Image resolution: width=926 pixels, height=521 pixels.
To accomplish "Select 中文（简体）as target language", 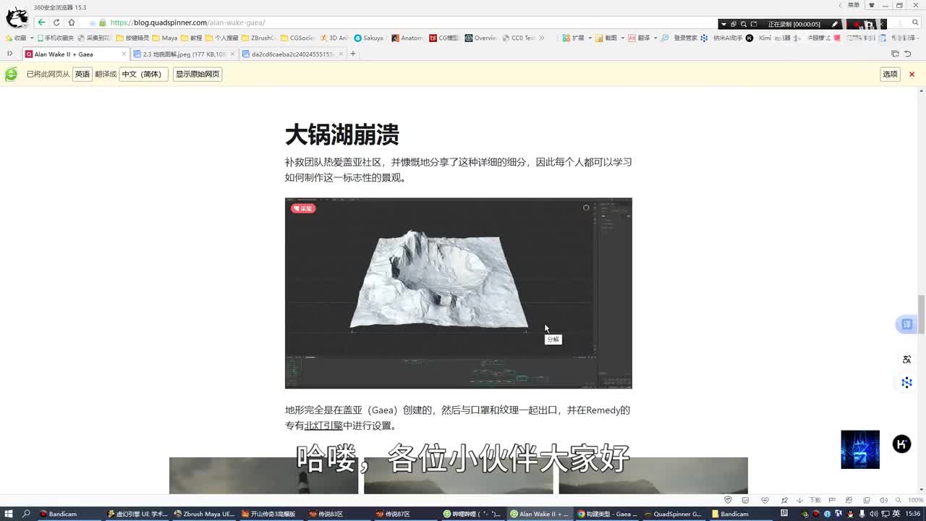I will 144,74.
